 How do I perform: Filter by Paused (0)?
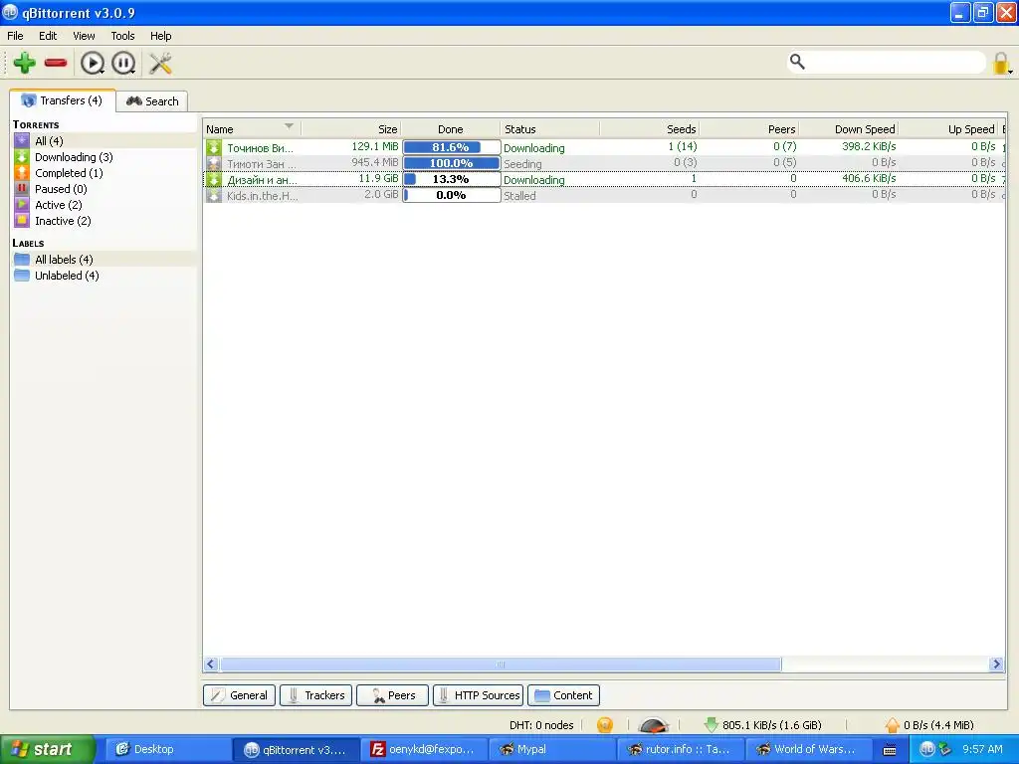103,189
